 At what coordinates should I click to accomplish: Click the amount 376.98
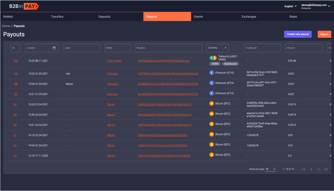(292, 61)
